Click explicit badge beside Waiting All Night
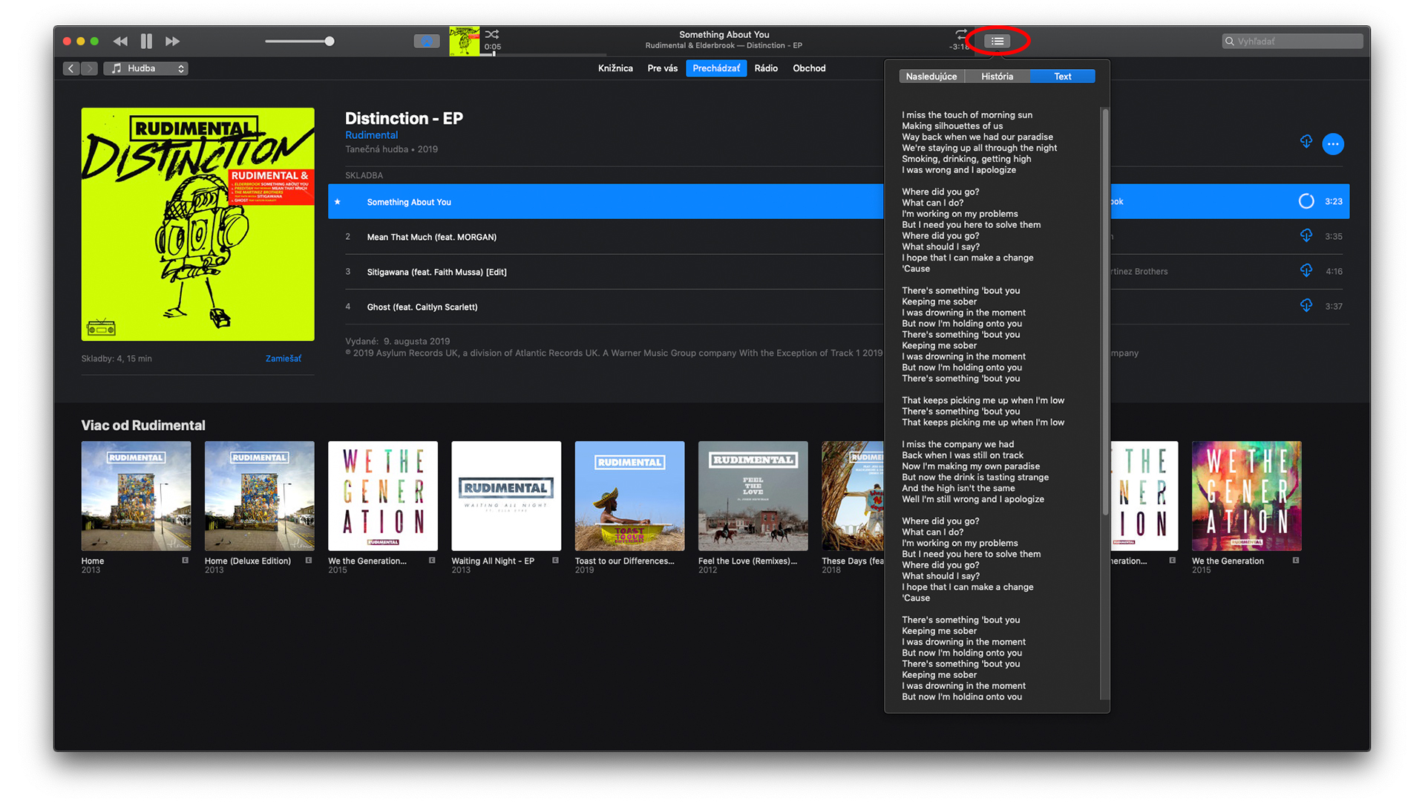1425x802 pixels. coord(555,561)
